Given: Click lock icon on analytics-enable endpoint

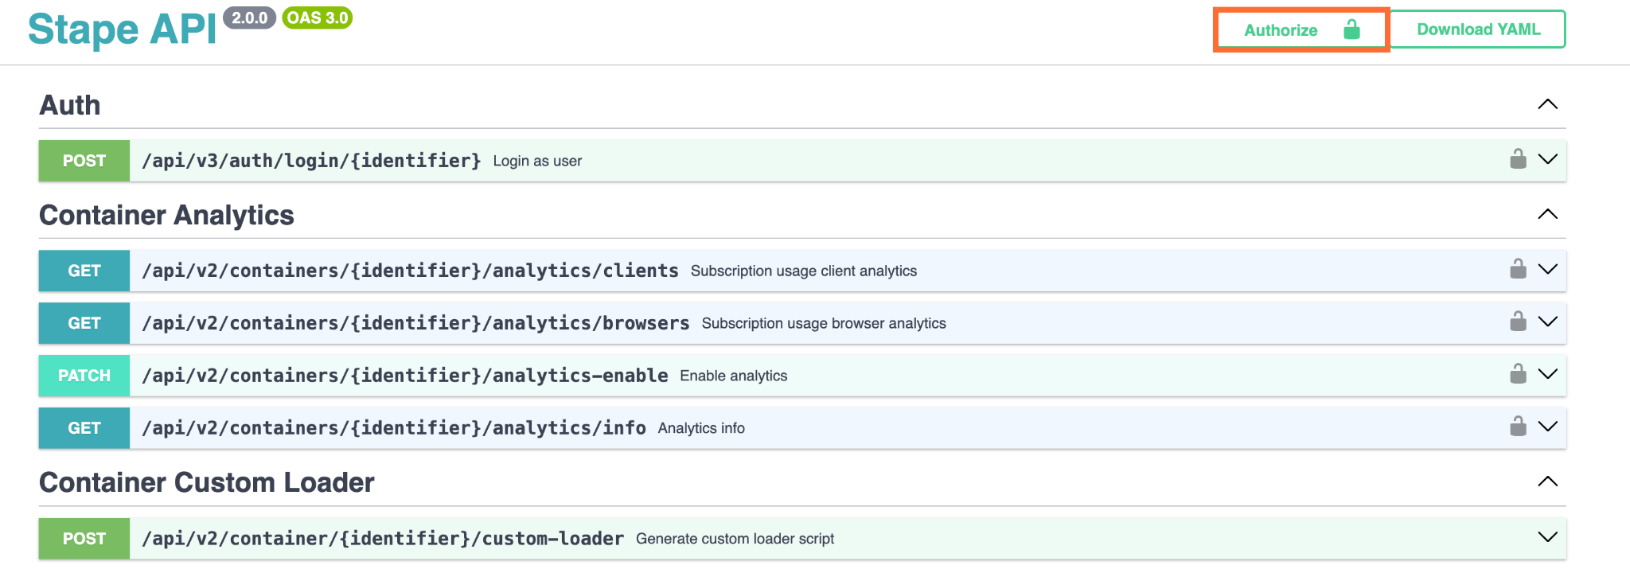Looking at the screenshot, I should tap(1518, 374).
